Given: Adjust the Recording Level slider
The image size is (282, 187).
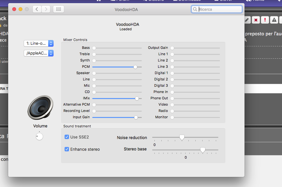Looking at the screenshot, I should tap(117, 111).
